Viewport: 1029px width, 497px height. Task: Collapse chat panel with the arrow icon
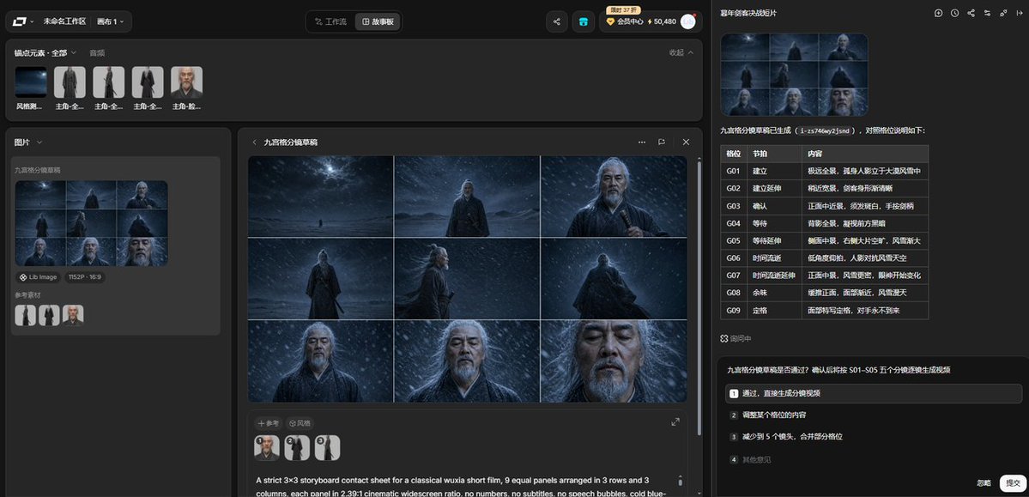tap(1020, 13)
